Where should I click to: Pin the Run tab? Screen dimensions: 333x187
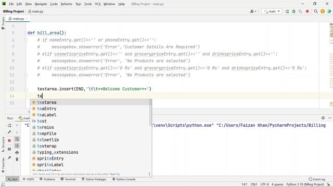[9, 158]
